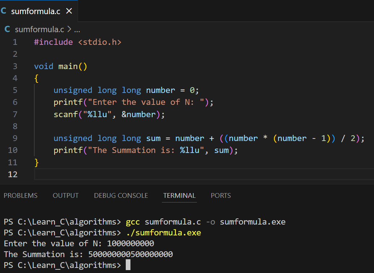Open the DEBUG CONSOLE panel tab
This screenshot has height=273, width=374.
(x=121, y=196)
